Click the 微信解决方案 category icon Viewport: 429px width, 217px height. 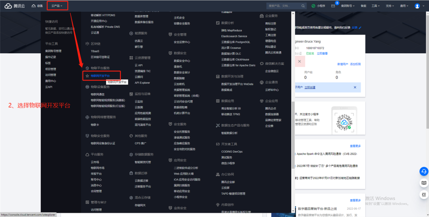point(261,64)
